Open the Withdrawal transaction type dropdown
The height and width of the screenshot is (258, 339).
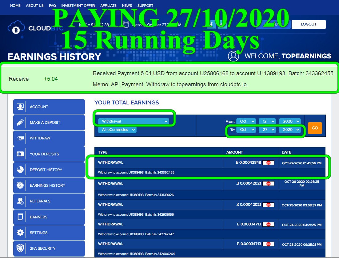134,121
